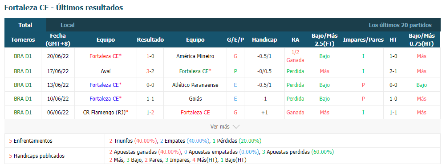The width and height of the screenshot is (446, 168).
Task: Switch to the Local tab
Action: tap(67, 25)
